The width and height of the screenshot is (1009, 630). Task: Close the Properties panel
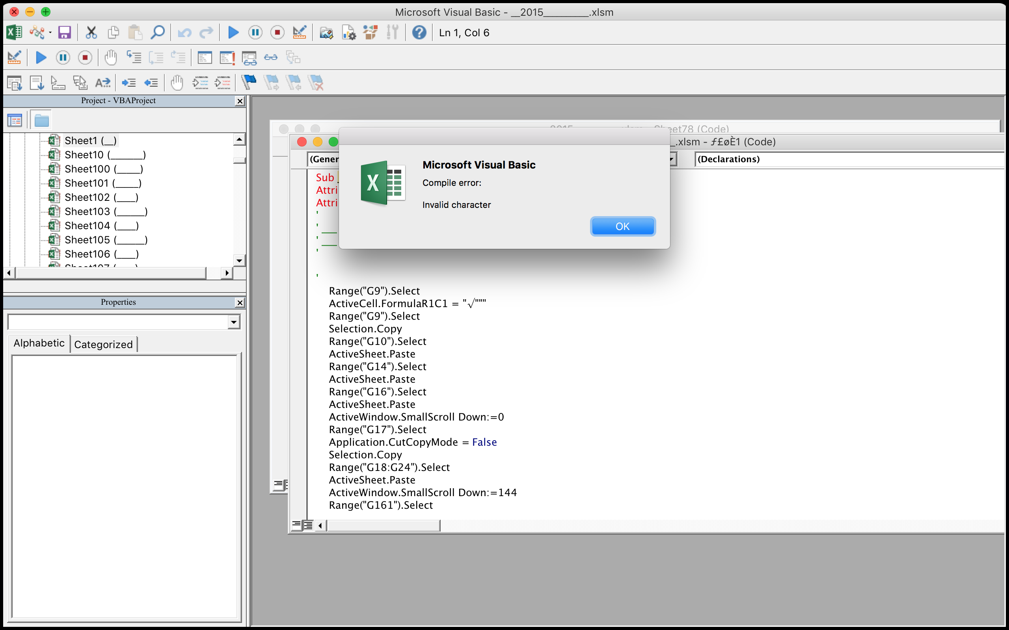coord(240,302)
